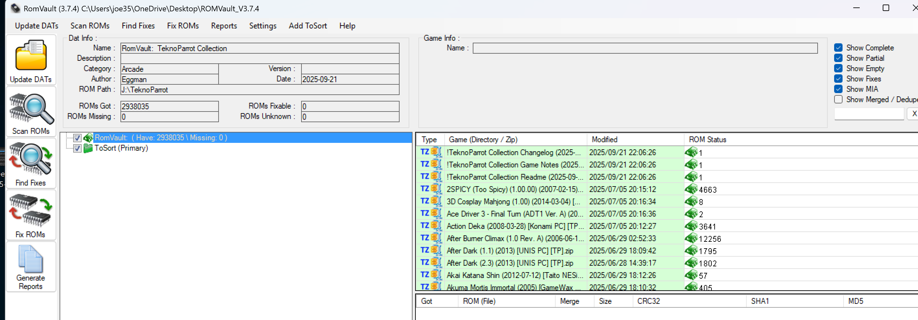Select RomVault tree node with Have 2938035
Screen dimensions: 918x320
point(161,138)
